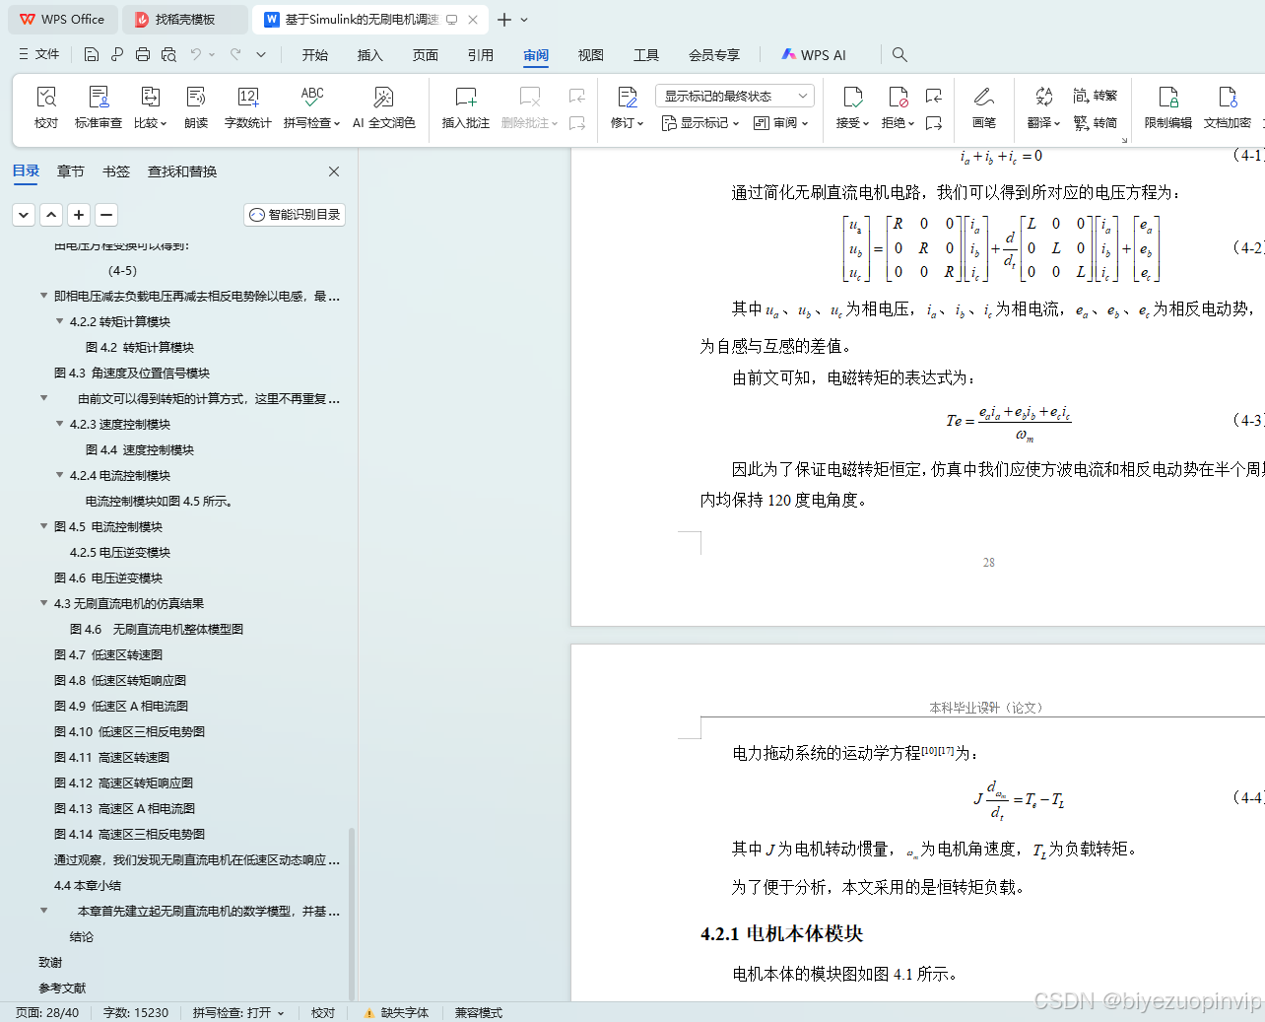The image size is (1265, 1022).
Task: Switch to 查找和替换 panel tab
Action: click(182, 171)
